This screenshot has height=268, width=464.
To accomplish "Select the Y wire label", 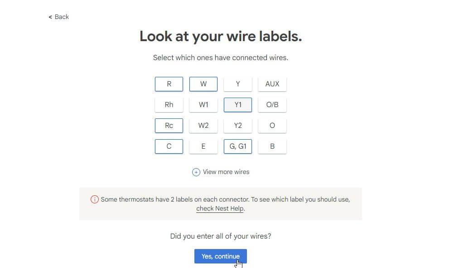I will click(238, 84).
